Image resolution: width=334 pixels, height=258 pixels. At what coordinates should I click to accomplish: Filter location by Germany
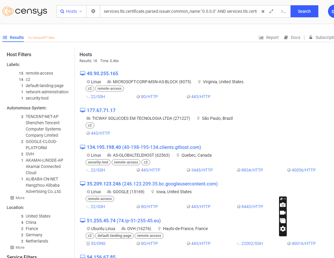coord(34,235)
